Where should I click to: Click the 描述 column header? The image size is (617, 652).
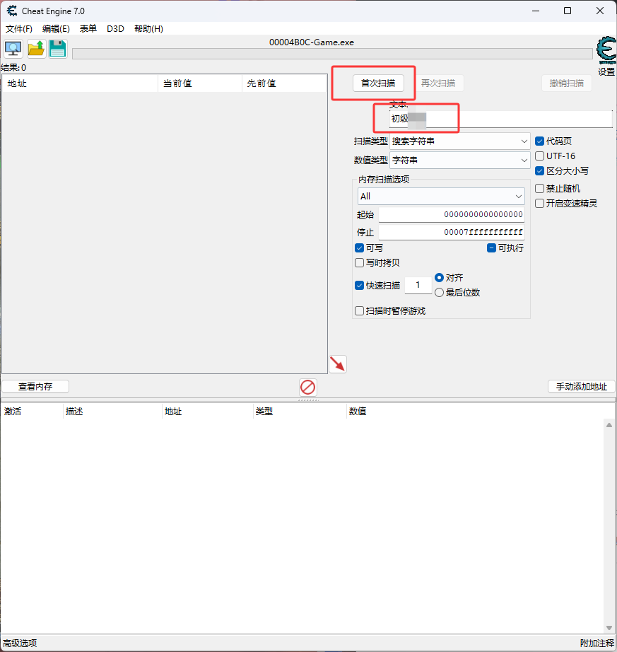[112, 412]
